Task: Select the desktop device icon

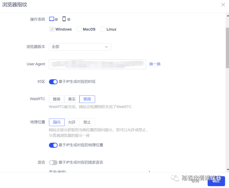Action: point(52,19)
